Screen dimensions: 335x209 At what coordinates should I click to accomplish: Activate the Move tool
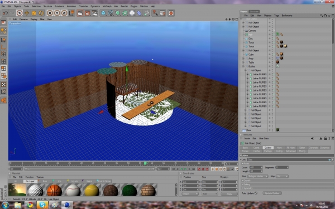[27, 13]
